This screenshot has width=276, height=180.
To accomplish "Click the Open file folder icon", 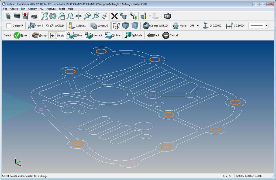I will [17, 16].
